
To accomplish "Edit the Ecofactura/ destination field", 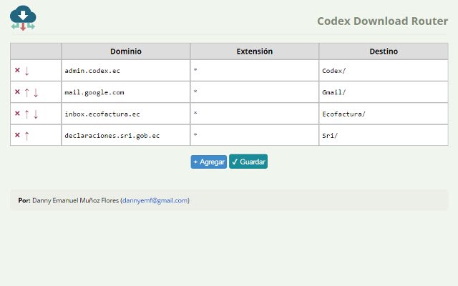I will click(384, 114).
